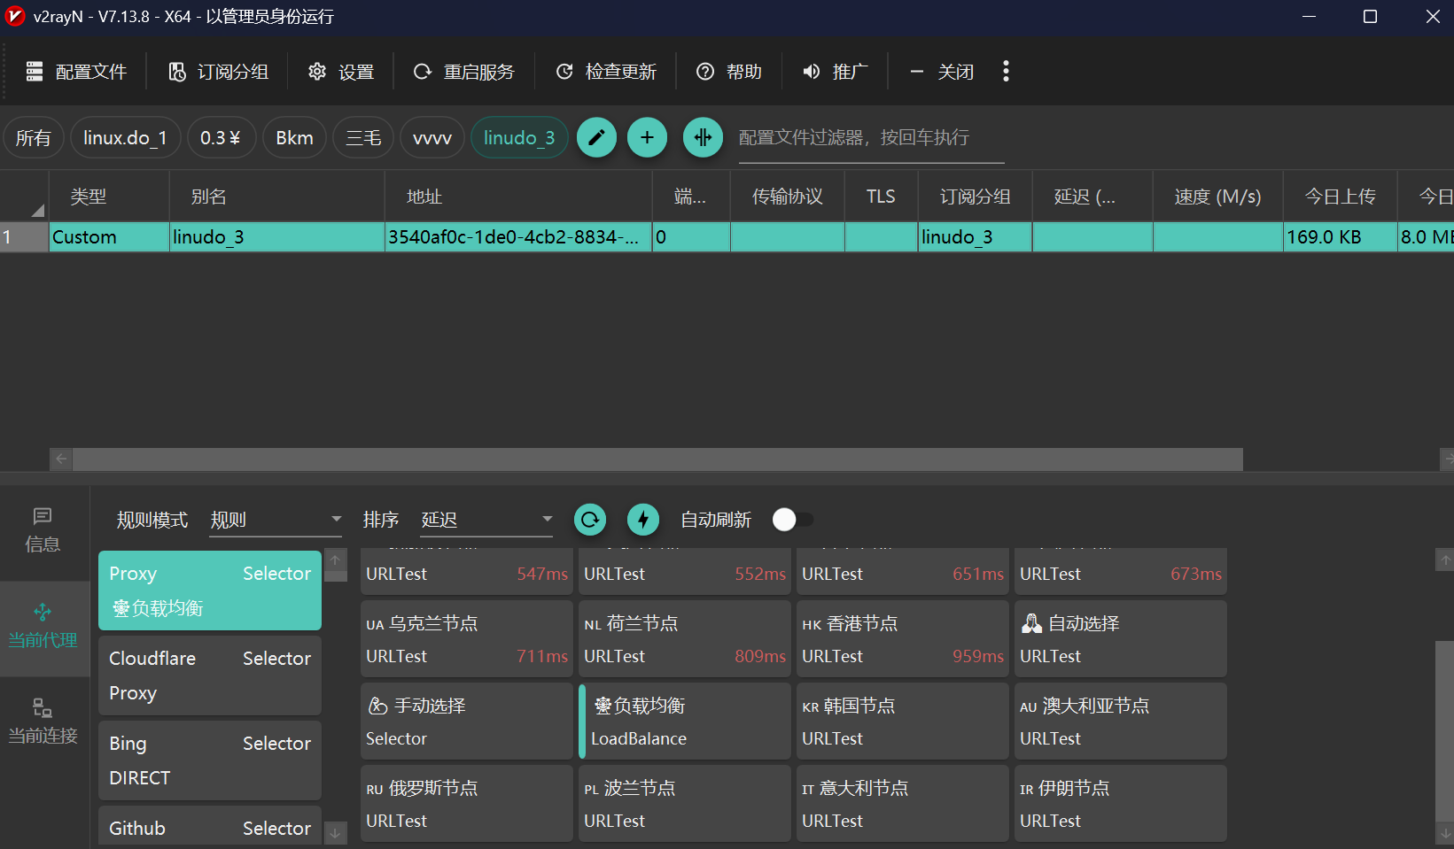The height and width of the screenshot is (849, 1454).
Task: Expand the 规则模式 rule mode dropdown
Action: pos(276,520)
